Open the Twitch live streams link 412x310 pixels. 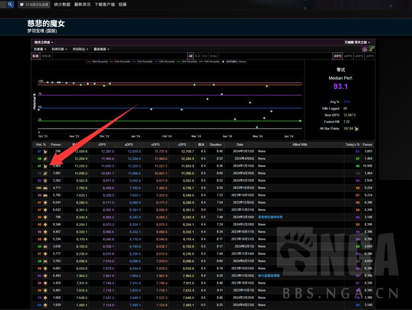[34, 4]
